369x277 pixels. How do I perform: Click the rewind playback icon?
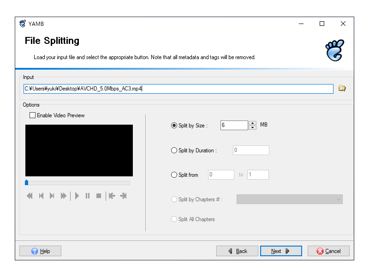pyautogui.click(x=30, y=196)
